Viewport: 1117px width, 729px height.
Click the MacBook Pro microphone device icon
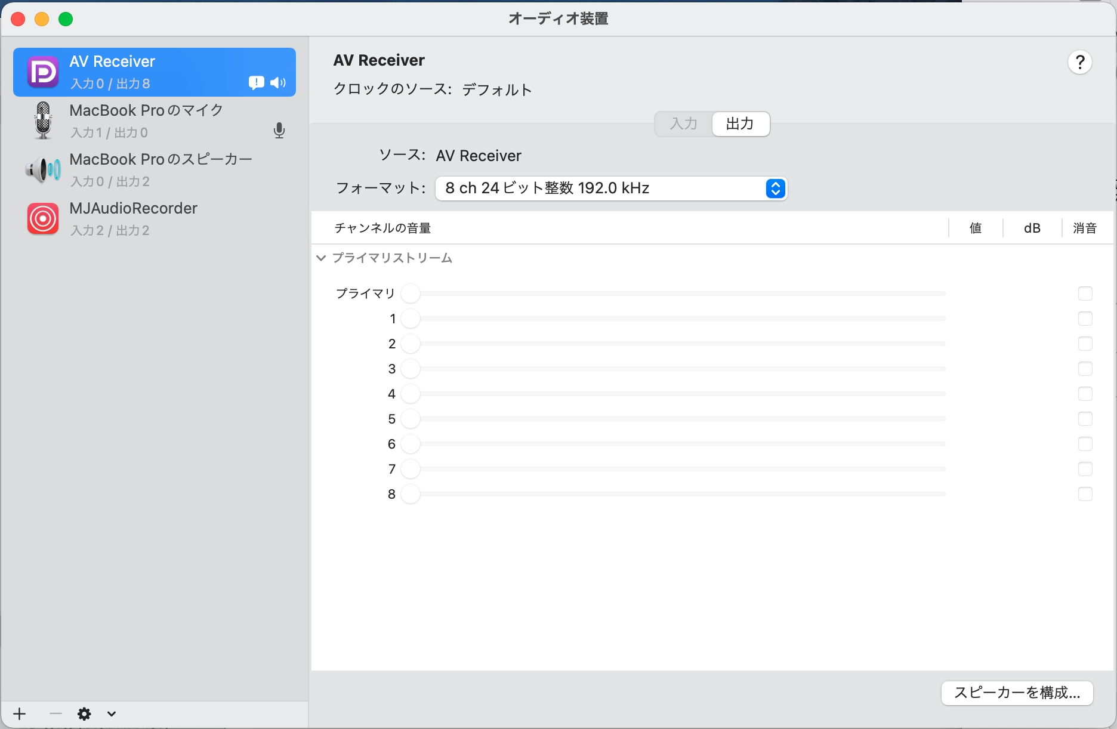pos(43,121)
